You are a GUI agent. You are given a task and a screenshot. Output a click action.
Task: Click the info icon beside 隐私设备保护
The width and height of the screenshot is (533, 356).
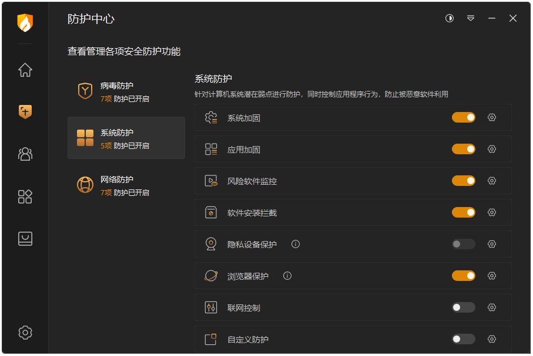pyautogui.click(x=296, y=244)
